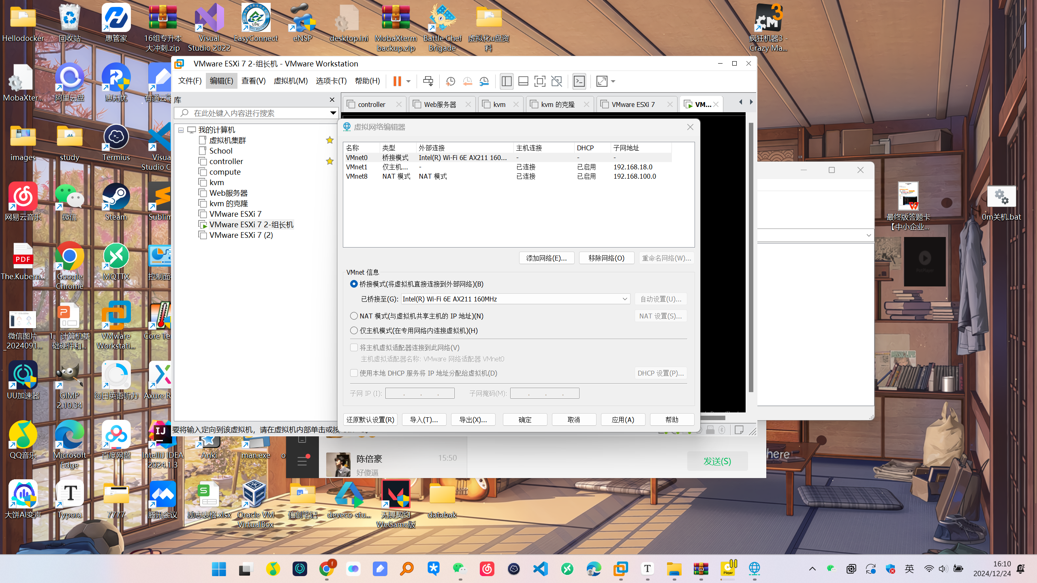The height and width of the screenshot is (583, 1037).
Task: Toggle connect host virtual adapter checkbox
Action: (x=354, y=348)
